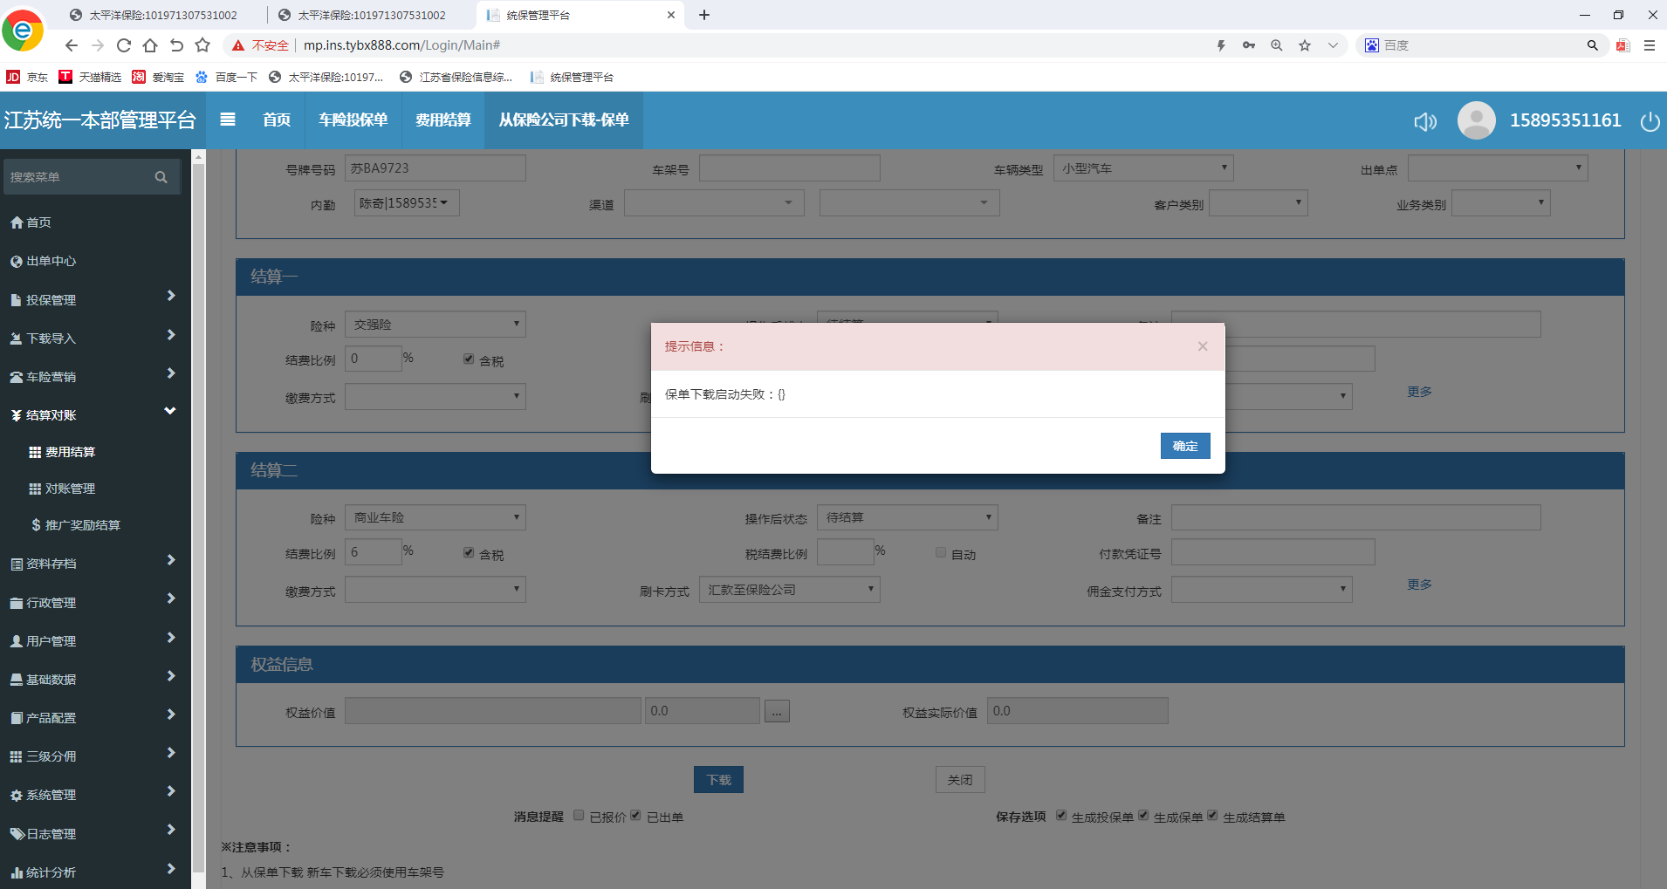Open 险种 dropdown showing 交强险
1667x889 pixels.
[x=436, y=325]
